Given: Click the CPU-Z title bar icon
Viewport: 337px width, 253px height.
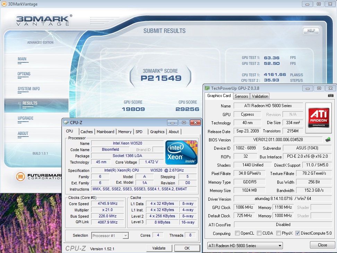Looking at the screenshot, I should coord(66,122).
